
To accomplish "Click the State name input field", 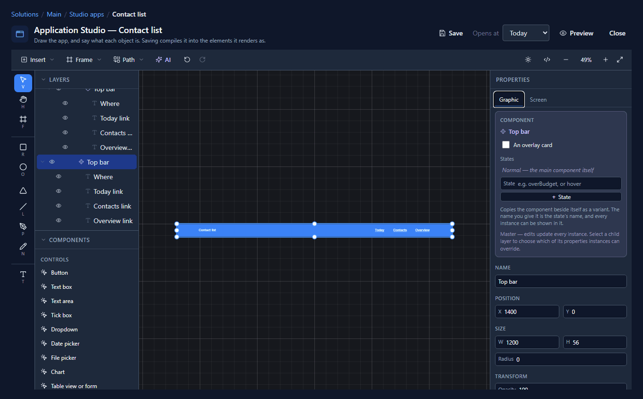I will [561, 183].
